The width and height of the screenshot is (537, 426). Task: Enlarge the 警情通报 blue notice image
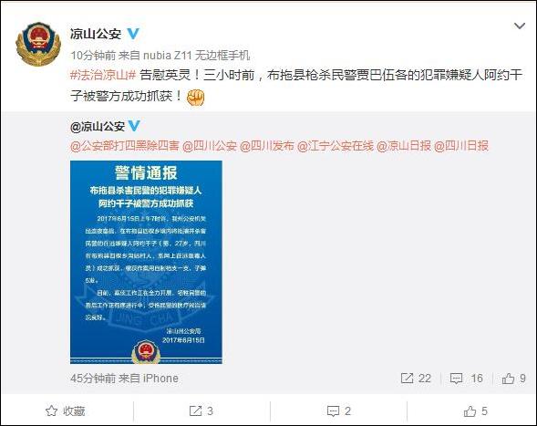pos(146,262)
